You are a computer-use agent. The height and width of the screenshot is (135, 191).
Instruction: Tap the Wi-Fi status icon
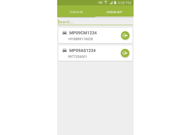point(106,2)
